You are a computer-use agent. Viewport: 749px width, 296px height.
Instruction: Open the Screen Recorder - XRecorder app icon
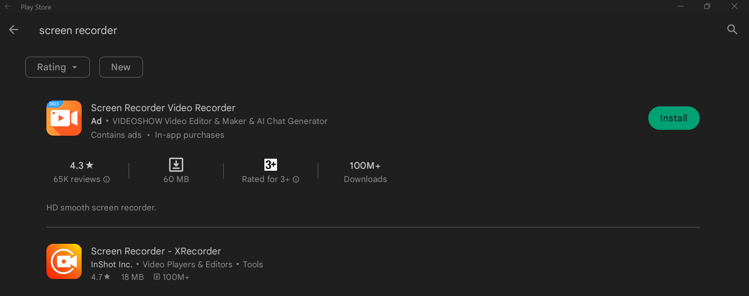[x=64, y=261]
